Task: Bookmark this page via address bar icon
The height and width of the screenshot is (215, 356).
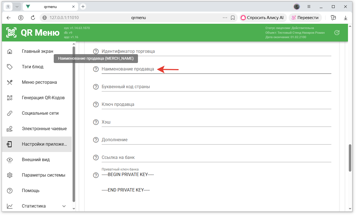Action: tap(233, 18)
